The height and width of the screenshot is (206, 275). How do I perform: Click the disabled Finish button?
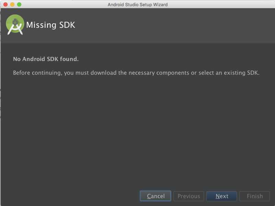click(x=254, y=196)
